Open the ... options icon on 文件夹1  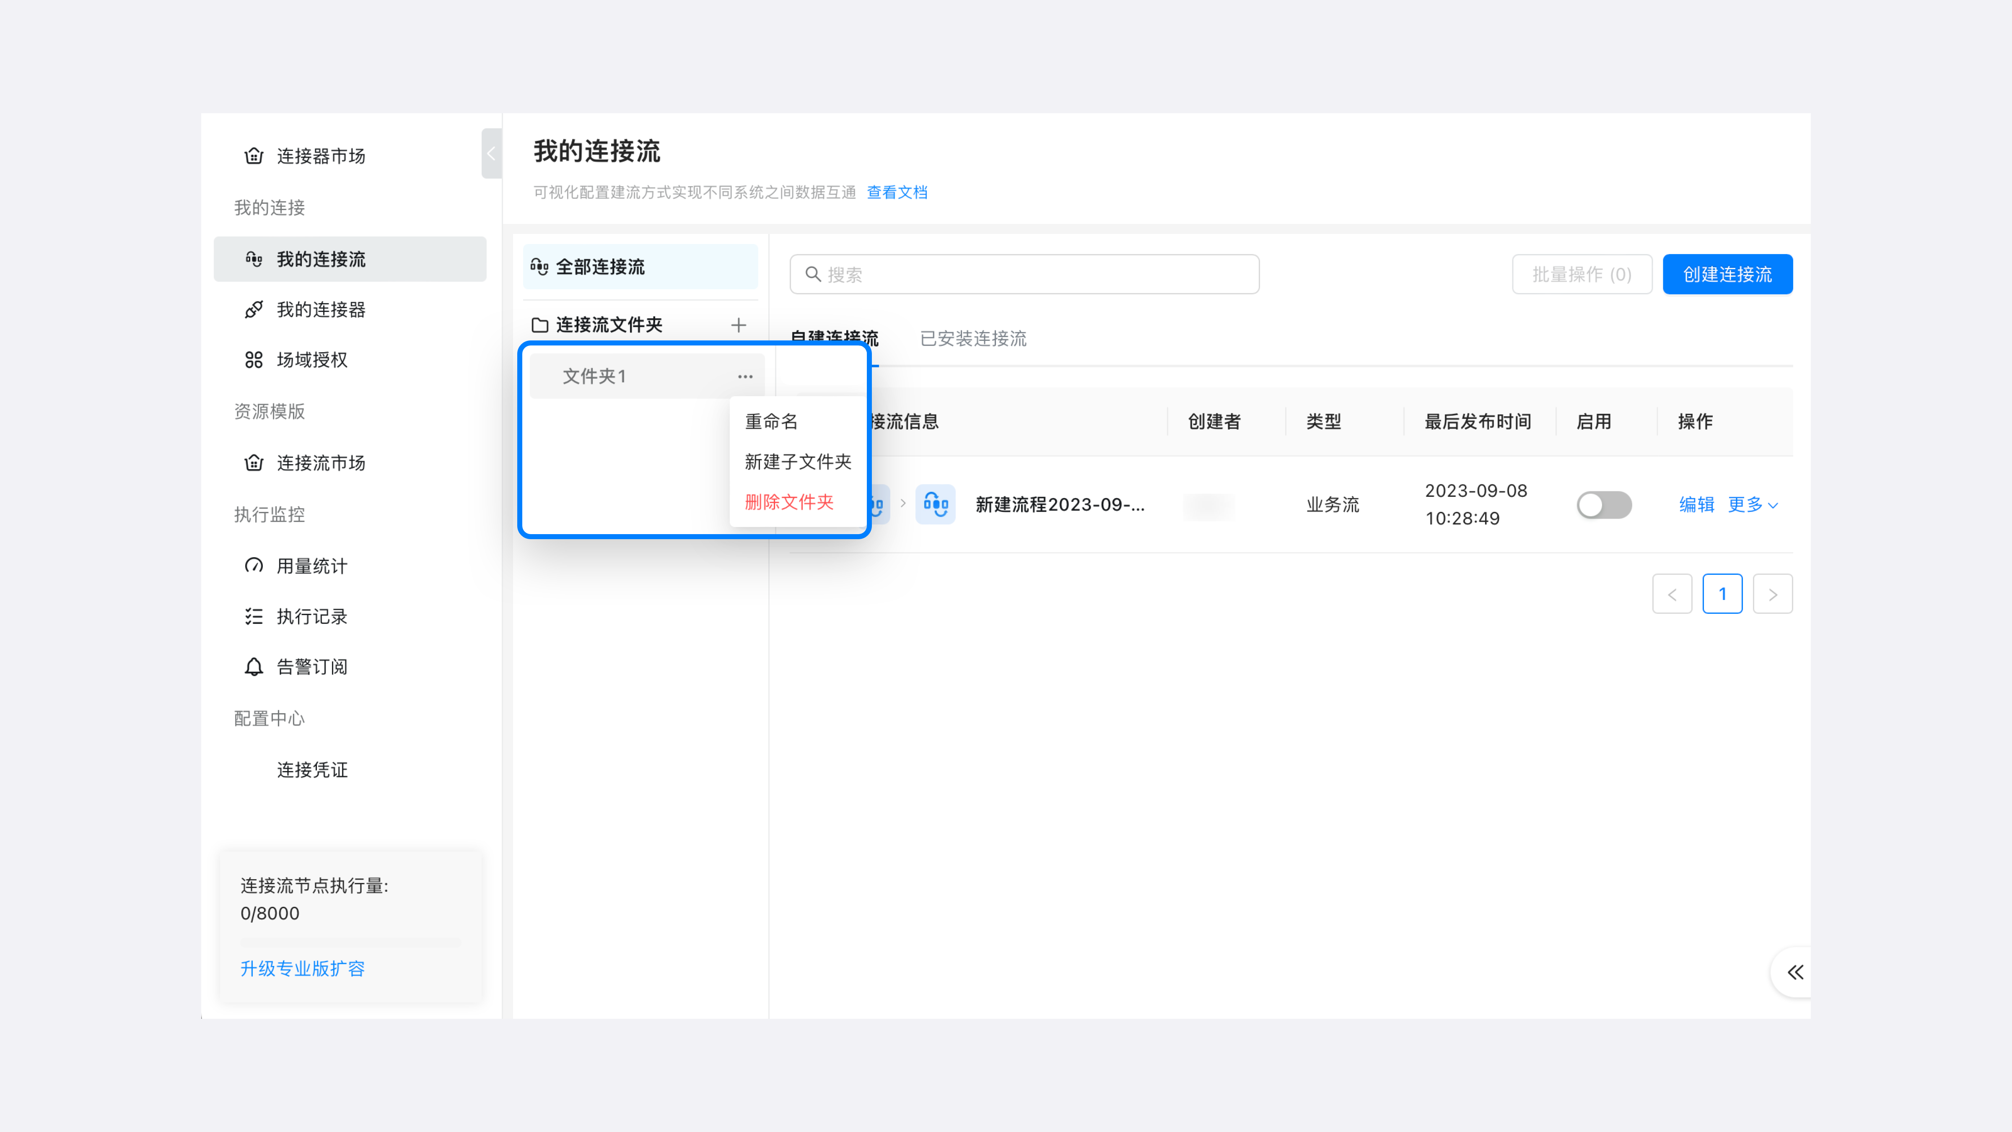(x=745, y=376)
